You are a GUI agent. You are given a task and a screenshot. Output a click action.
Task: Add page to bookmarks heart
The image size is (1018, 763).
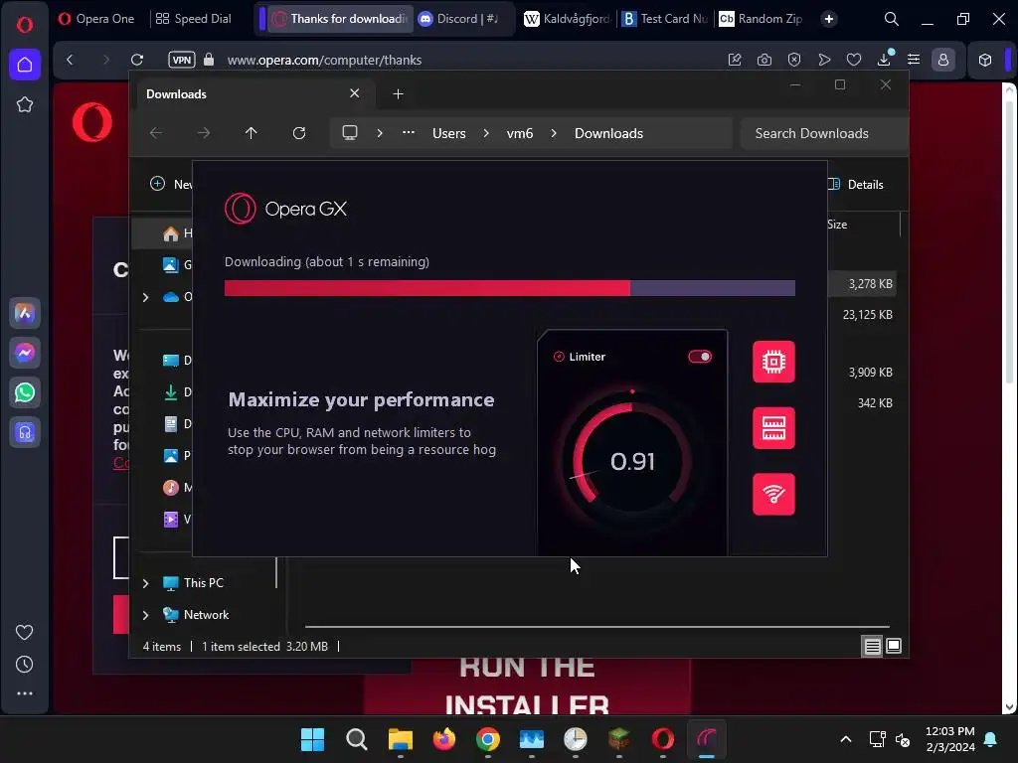[854, 60]
